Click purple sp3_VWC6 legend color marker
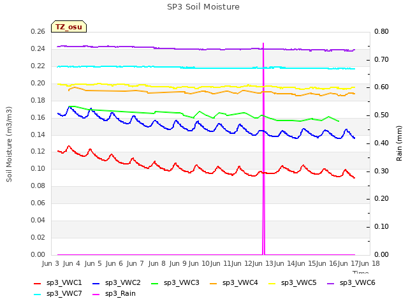408x306 pixels. pos(331,284)
